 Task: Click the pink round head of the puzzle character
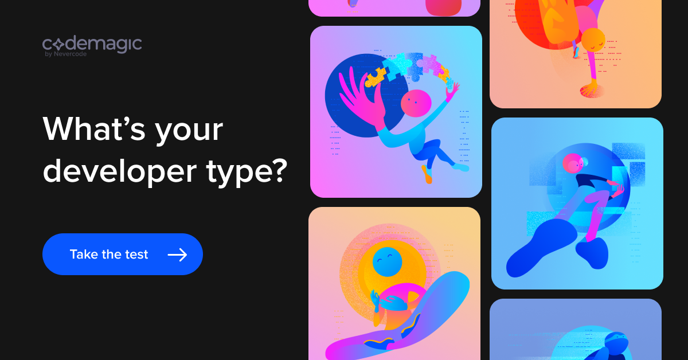415,104
